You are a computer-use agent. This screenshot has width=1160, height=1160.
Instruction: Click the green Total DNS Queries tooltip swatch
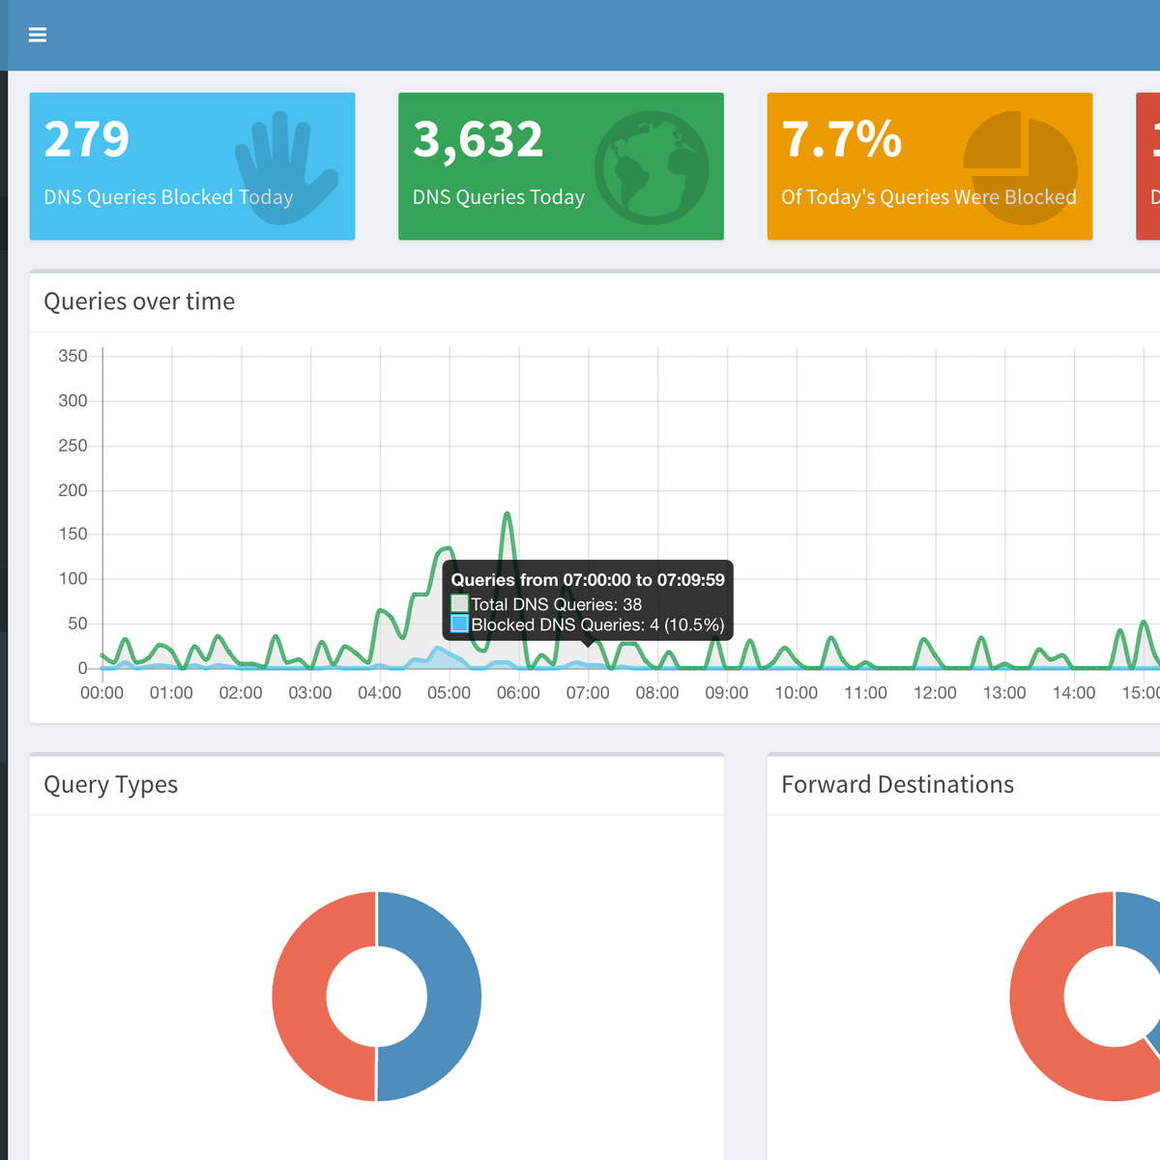click(x=460, y=603)
